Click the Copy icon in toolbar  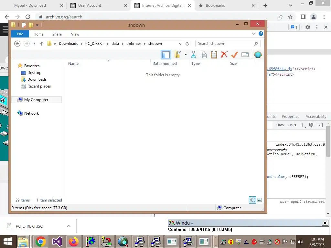point(204,55)
